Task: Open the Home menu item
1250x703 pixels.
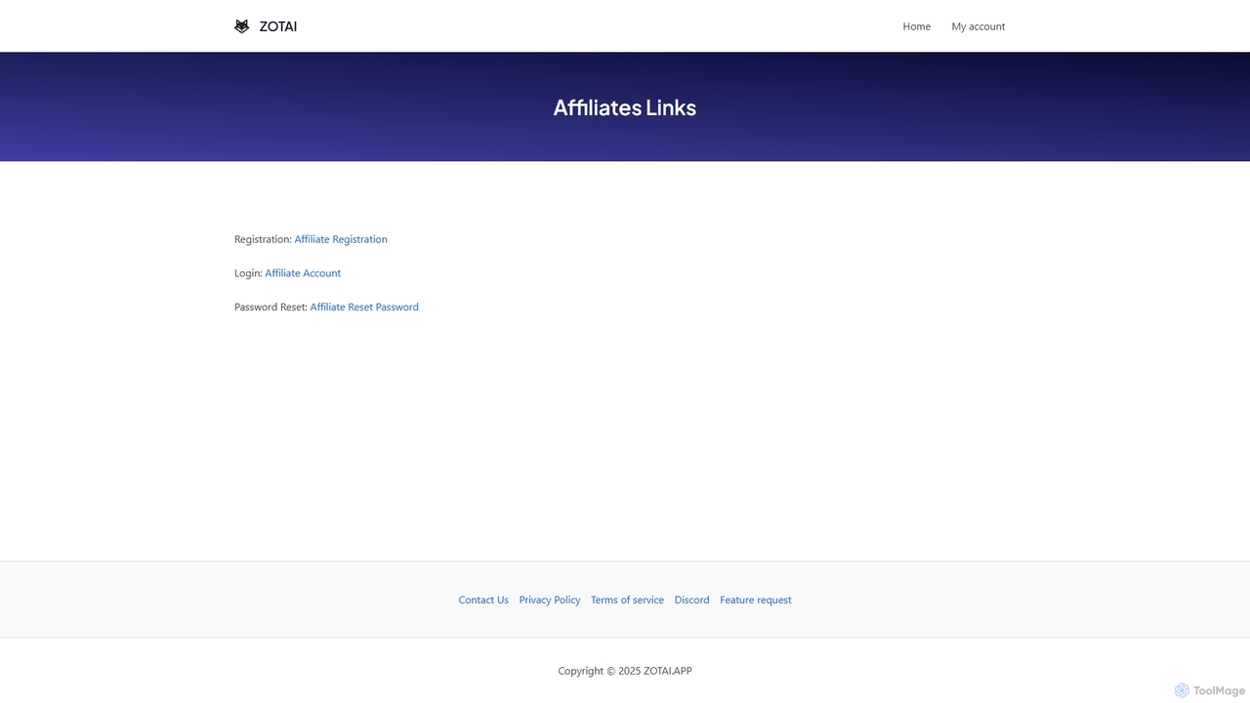Action: 916,26
